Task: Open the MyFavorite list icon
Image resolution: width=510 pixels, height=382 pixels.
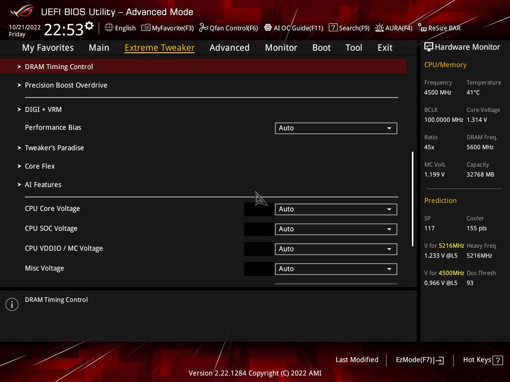Action: (x=146, y=28)
